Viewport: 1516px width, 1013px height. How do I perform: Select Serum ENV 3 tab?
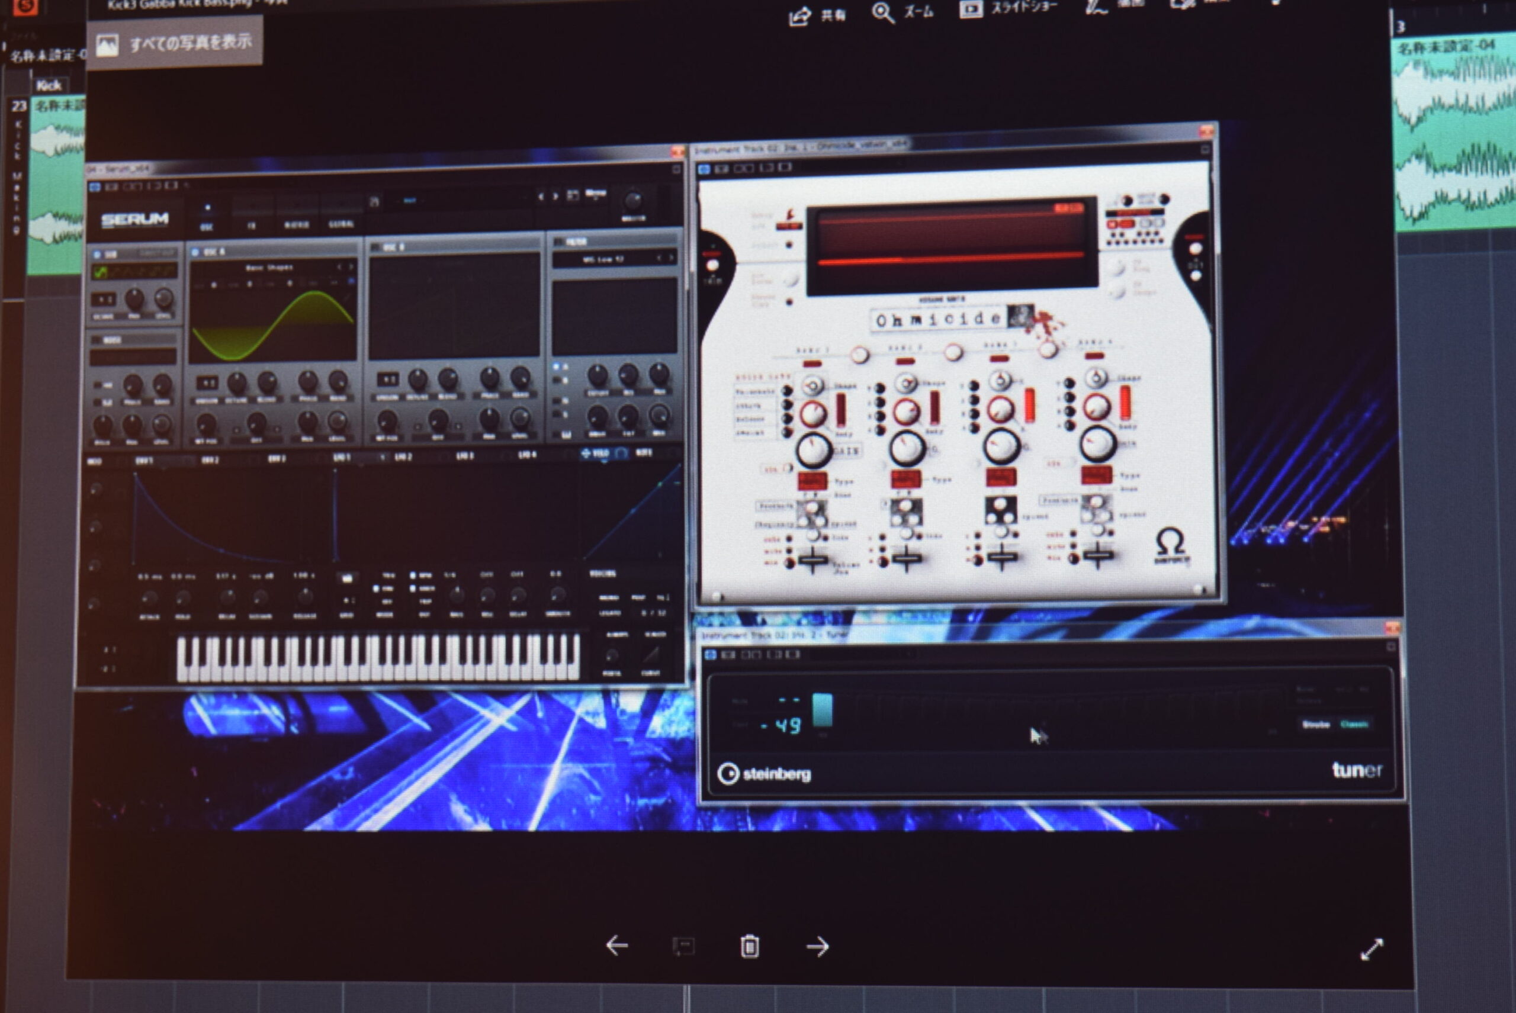click(277, 459)
